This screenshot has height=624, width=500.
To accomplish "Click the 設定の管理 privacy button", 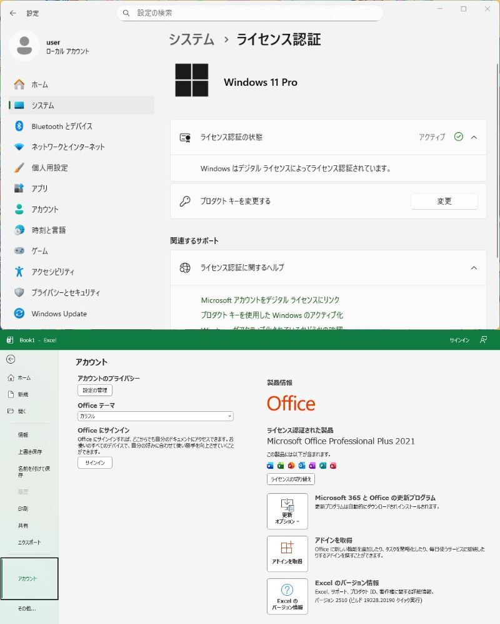I will (95, 390).
